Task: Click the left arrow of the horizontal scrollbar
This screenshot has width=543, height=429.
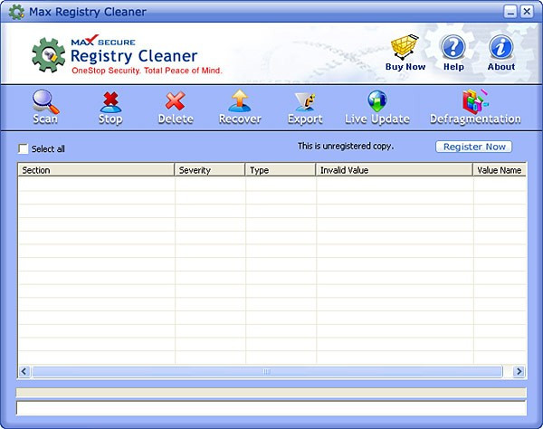Action: pos(24,371)
